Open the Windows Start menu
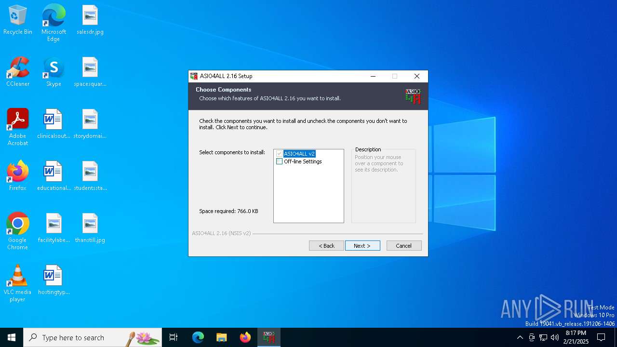Screen dimensions: 617x347 (x=12, y=337)
